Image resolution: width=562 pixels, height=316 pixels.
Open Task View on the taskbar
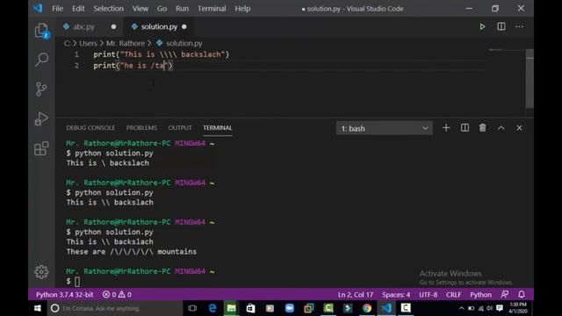[x=192, y=308]
